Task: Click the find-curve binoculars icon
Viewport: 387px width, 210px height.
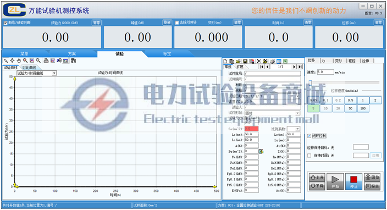Action: tap(59, 60)
